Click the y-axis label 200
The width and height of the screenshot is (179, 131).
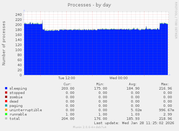18,25
